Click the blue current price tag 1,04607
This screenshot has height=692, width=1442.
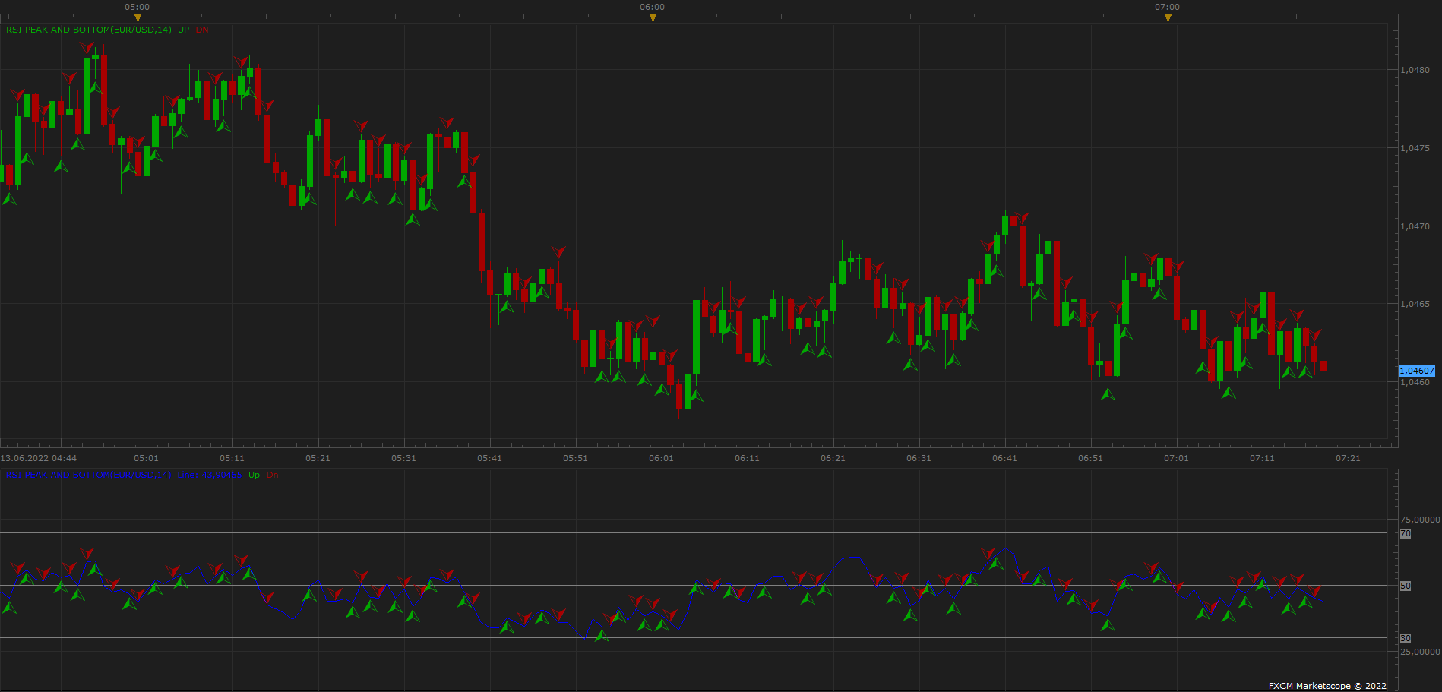(x=1417, y=371)
